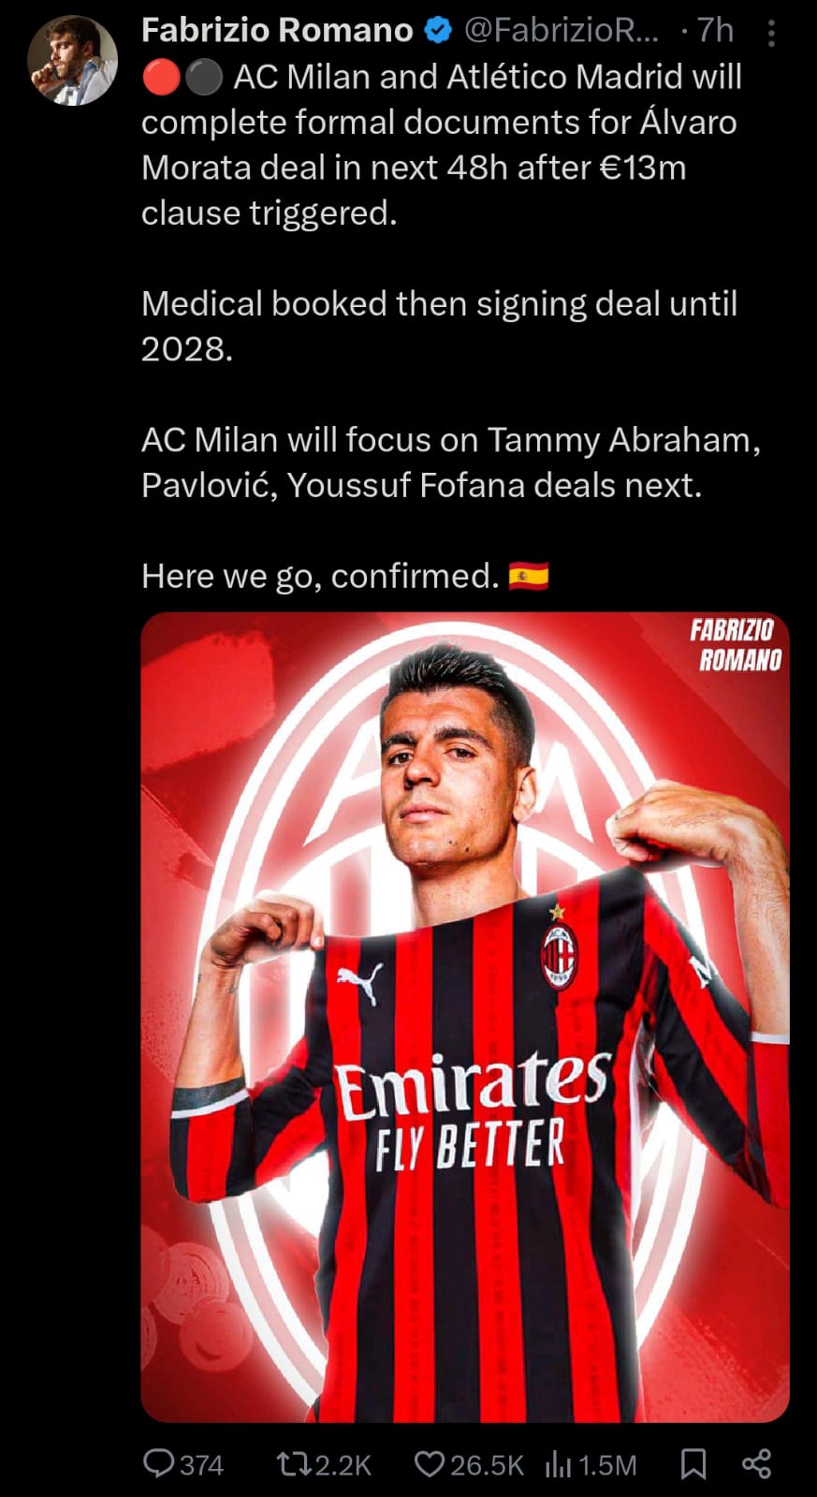Like the tweet with the heart icon
This screenshot has width=817, height=1497.
(429, 1463)
